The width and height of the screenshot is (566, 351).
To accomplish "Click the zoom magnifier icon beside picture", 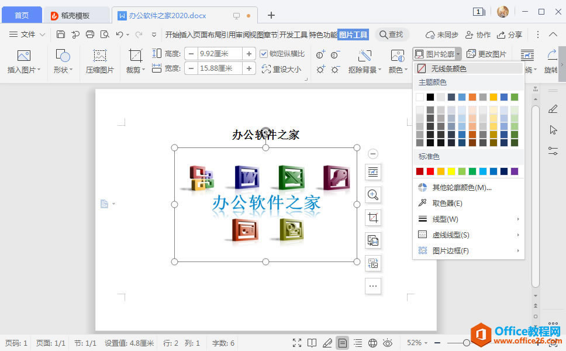I will coord(373,195).
